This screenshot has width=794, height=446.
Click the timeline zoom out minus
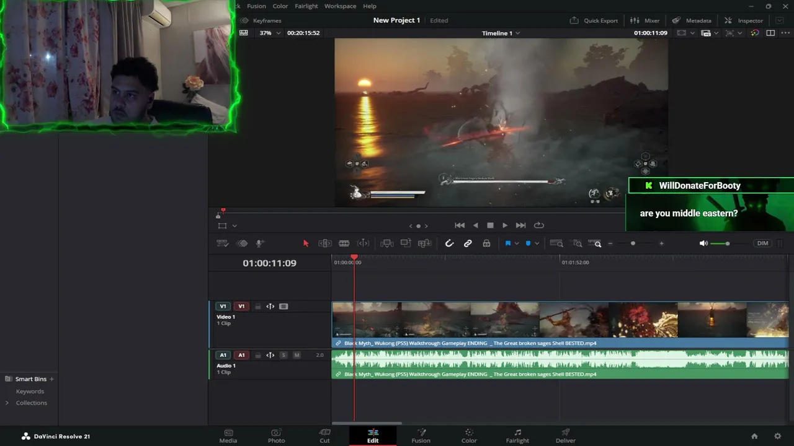click(610, 243)
